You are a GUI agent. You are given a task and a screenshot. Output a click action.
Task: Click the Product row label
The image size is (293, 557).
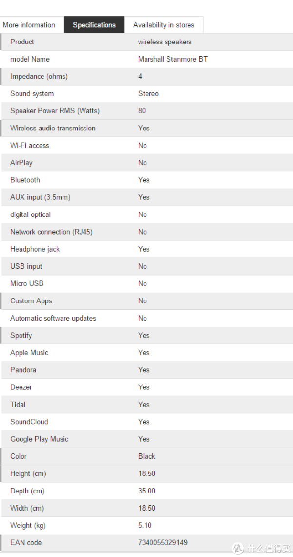click(x=22, y=42)
